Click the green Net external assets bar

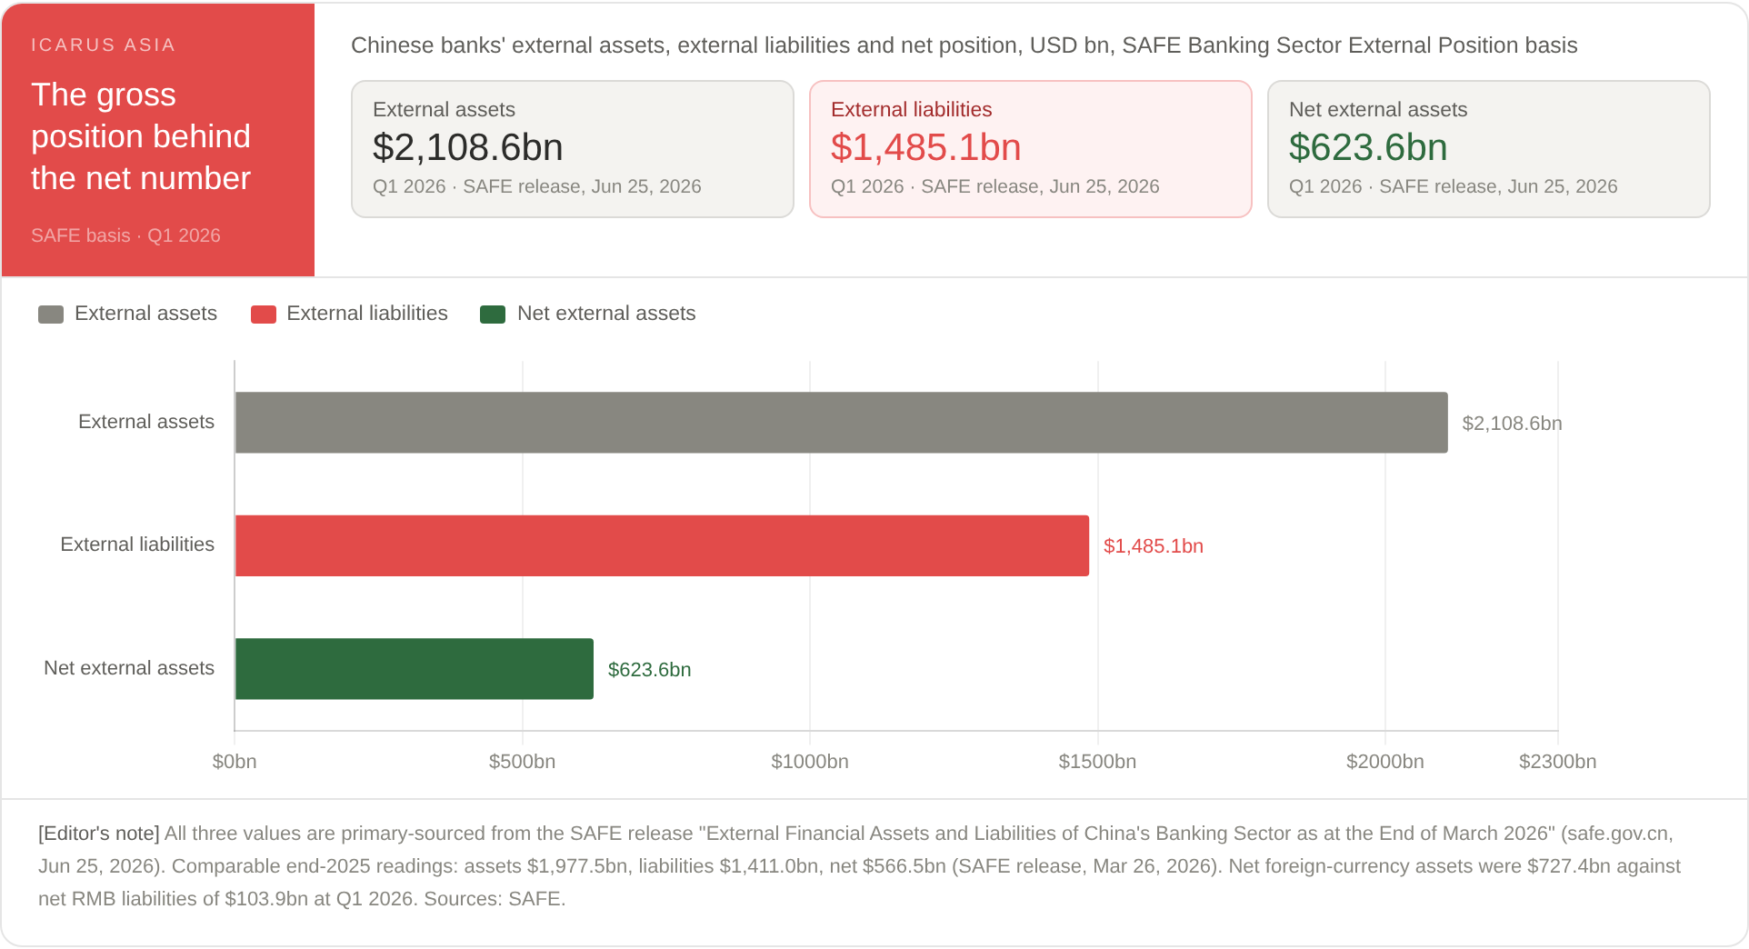[415, 669]
